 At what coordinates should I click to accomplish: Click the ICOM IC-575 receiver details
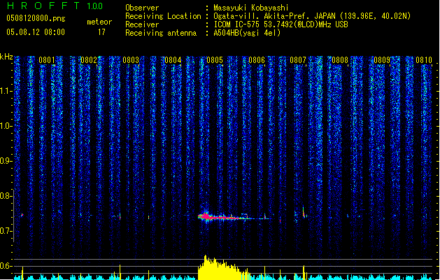point(281,24)
